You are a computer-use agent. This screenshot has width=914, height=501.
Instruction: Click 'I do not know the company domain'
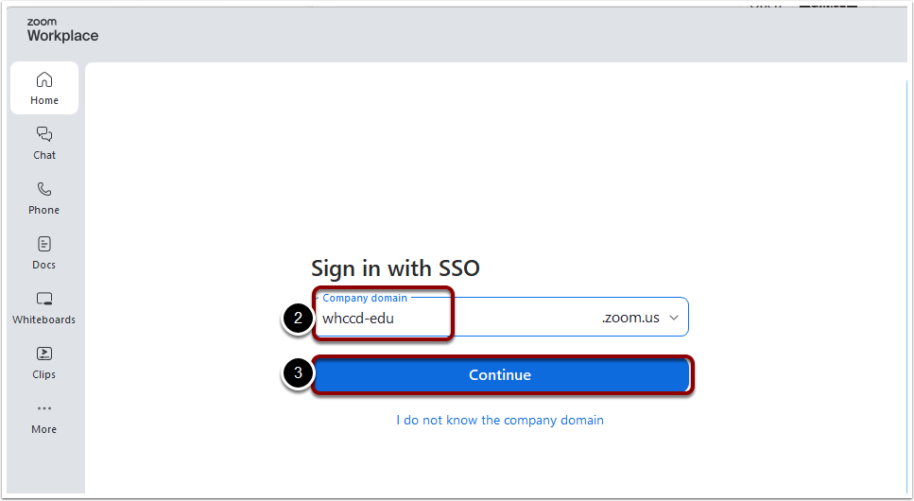[x=500, y=420]
